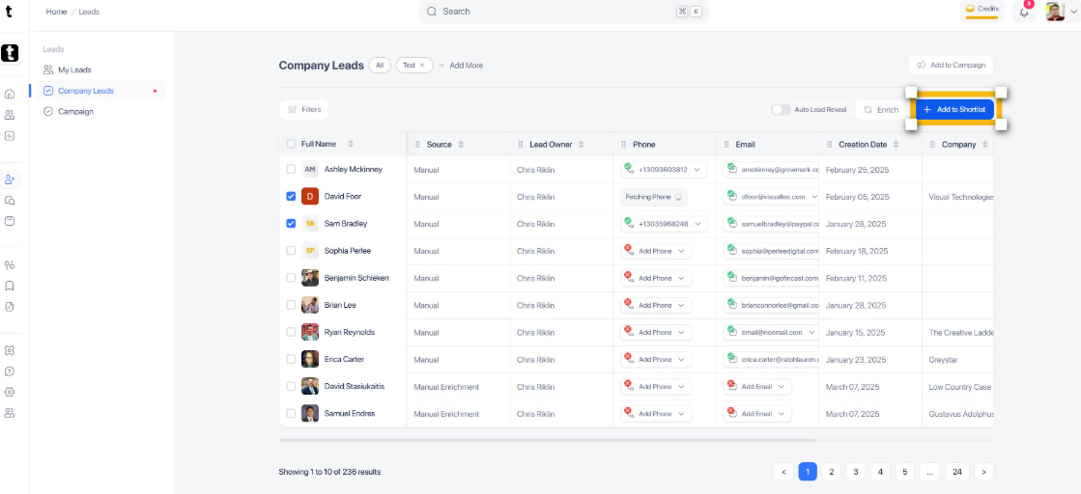
Task: Expand Ryan Reynolds' email dropdown
Action: (x=811, y=332)
